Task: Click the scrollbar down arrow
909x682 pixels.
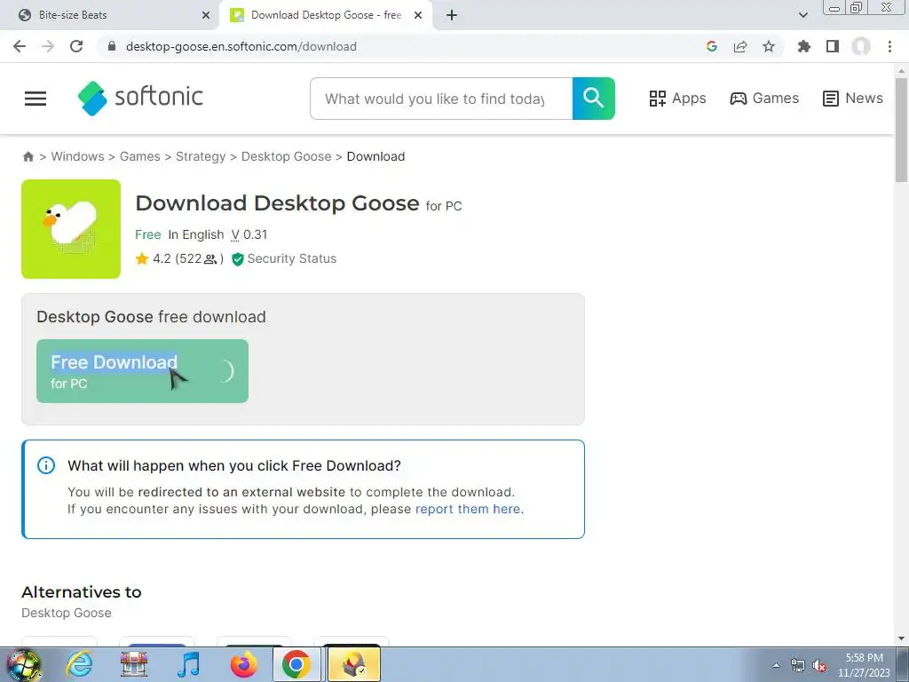Action: pos(901,638)
